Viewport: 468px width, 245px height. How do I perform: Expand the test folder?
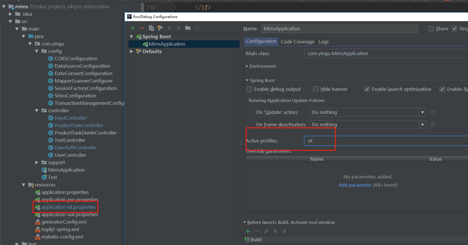tap(17, 244)
